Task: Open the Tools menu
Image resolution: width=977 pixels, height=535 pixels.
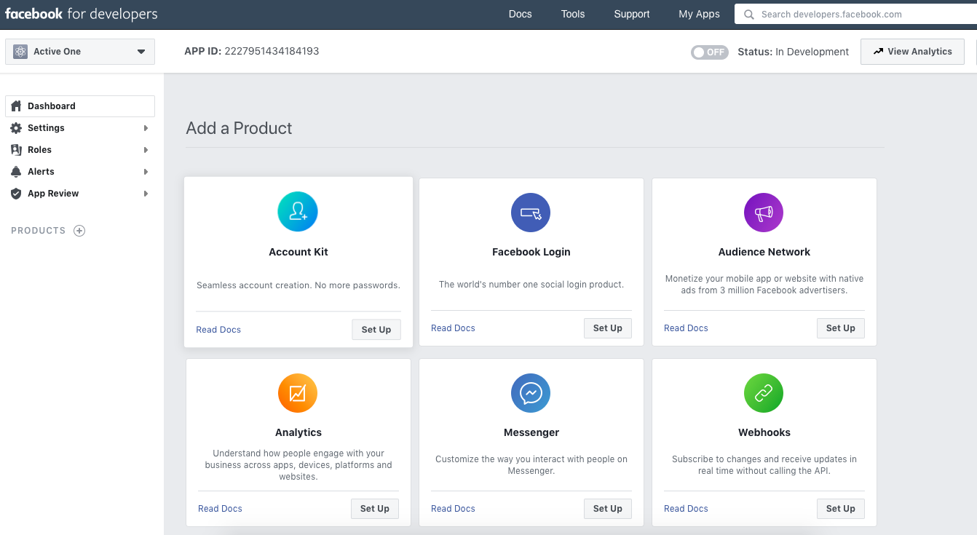Action: [x=573, y=14]
